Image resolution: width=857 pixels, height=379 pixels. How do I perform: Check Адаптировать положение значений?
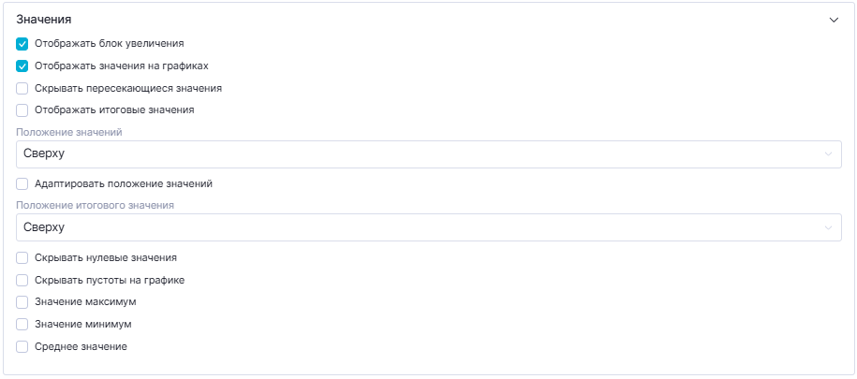tap(22, 184)
